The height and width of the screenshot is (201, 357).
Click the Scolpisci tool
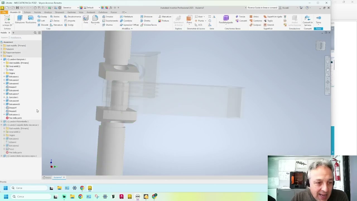click(255, 25)
